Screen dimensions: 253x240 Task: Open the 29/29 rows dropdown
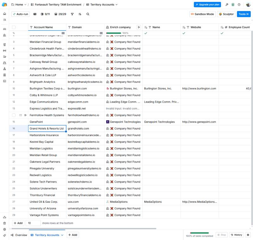60,14
